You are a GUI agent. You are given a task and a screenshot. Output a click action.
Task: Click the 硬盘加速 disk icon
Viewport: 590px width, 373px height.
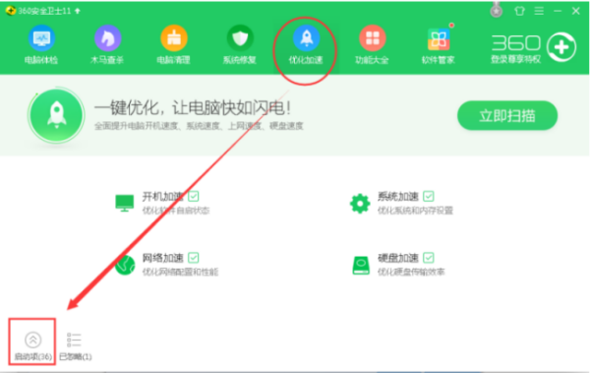pos(361,266)
